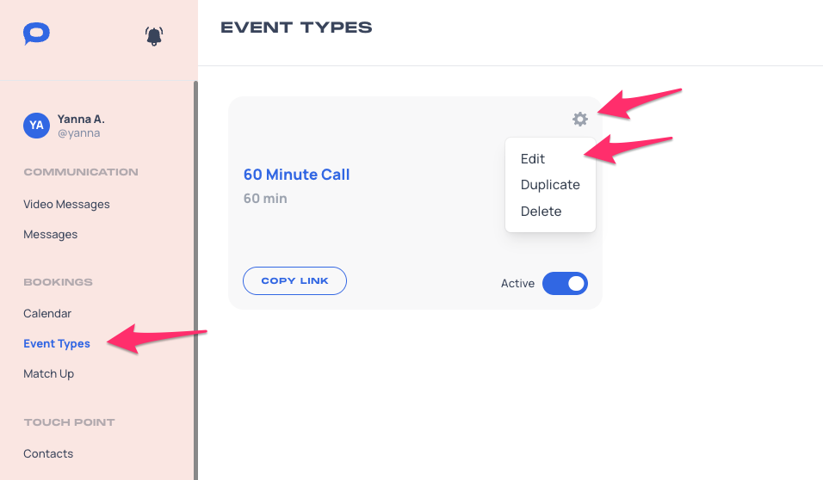Click the Copy Link button
Image resolution: width=823 pixels, height=480 pixels.
point(294,280)
